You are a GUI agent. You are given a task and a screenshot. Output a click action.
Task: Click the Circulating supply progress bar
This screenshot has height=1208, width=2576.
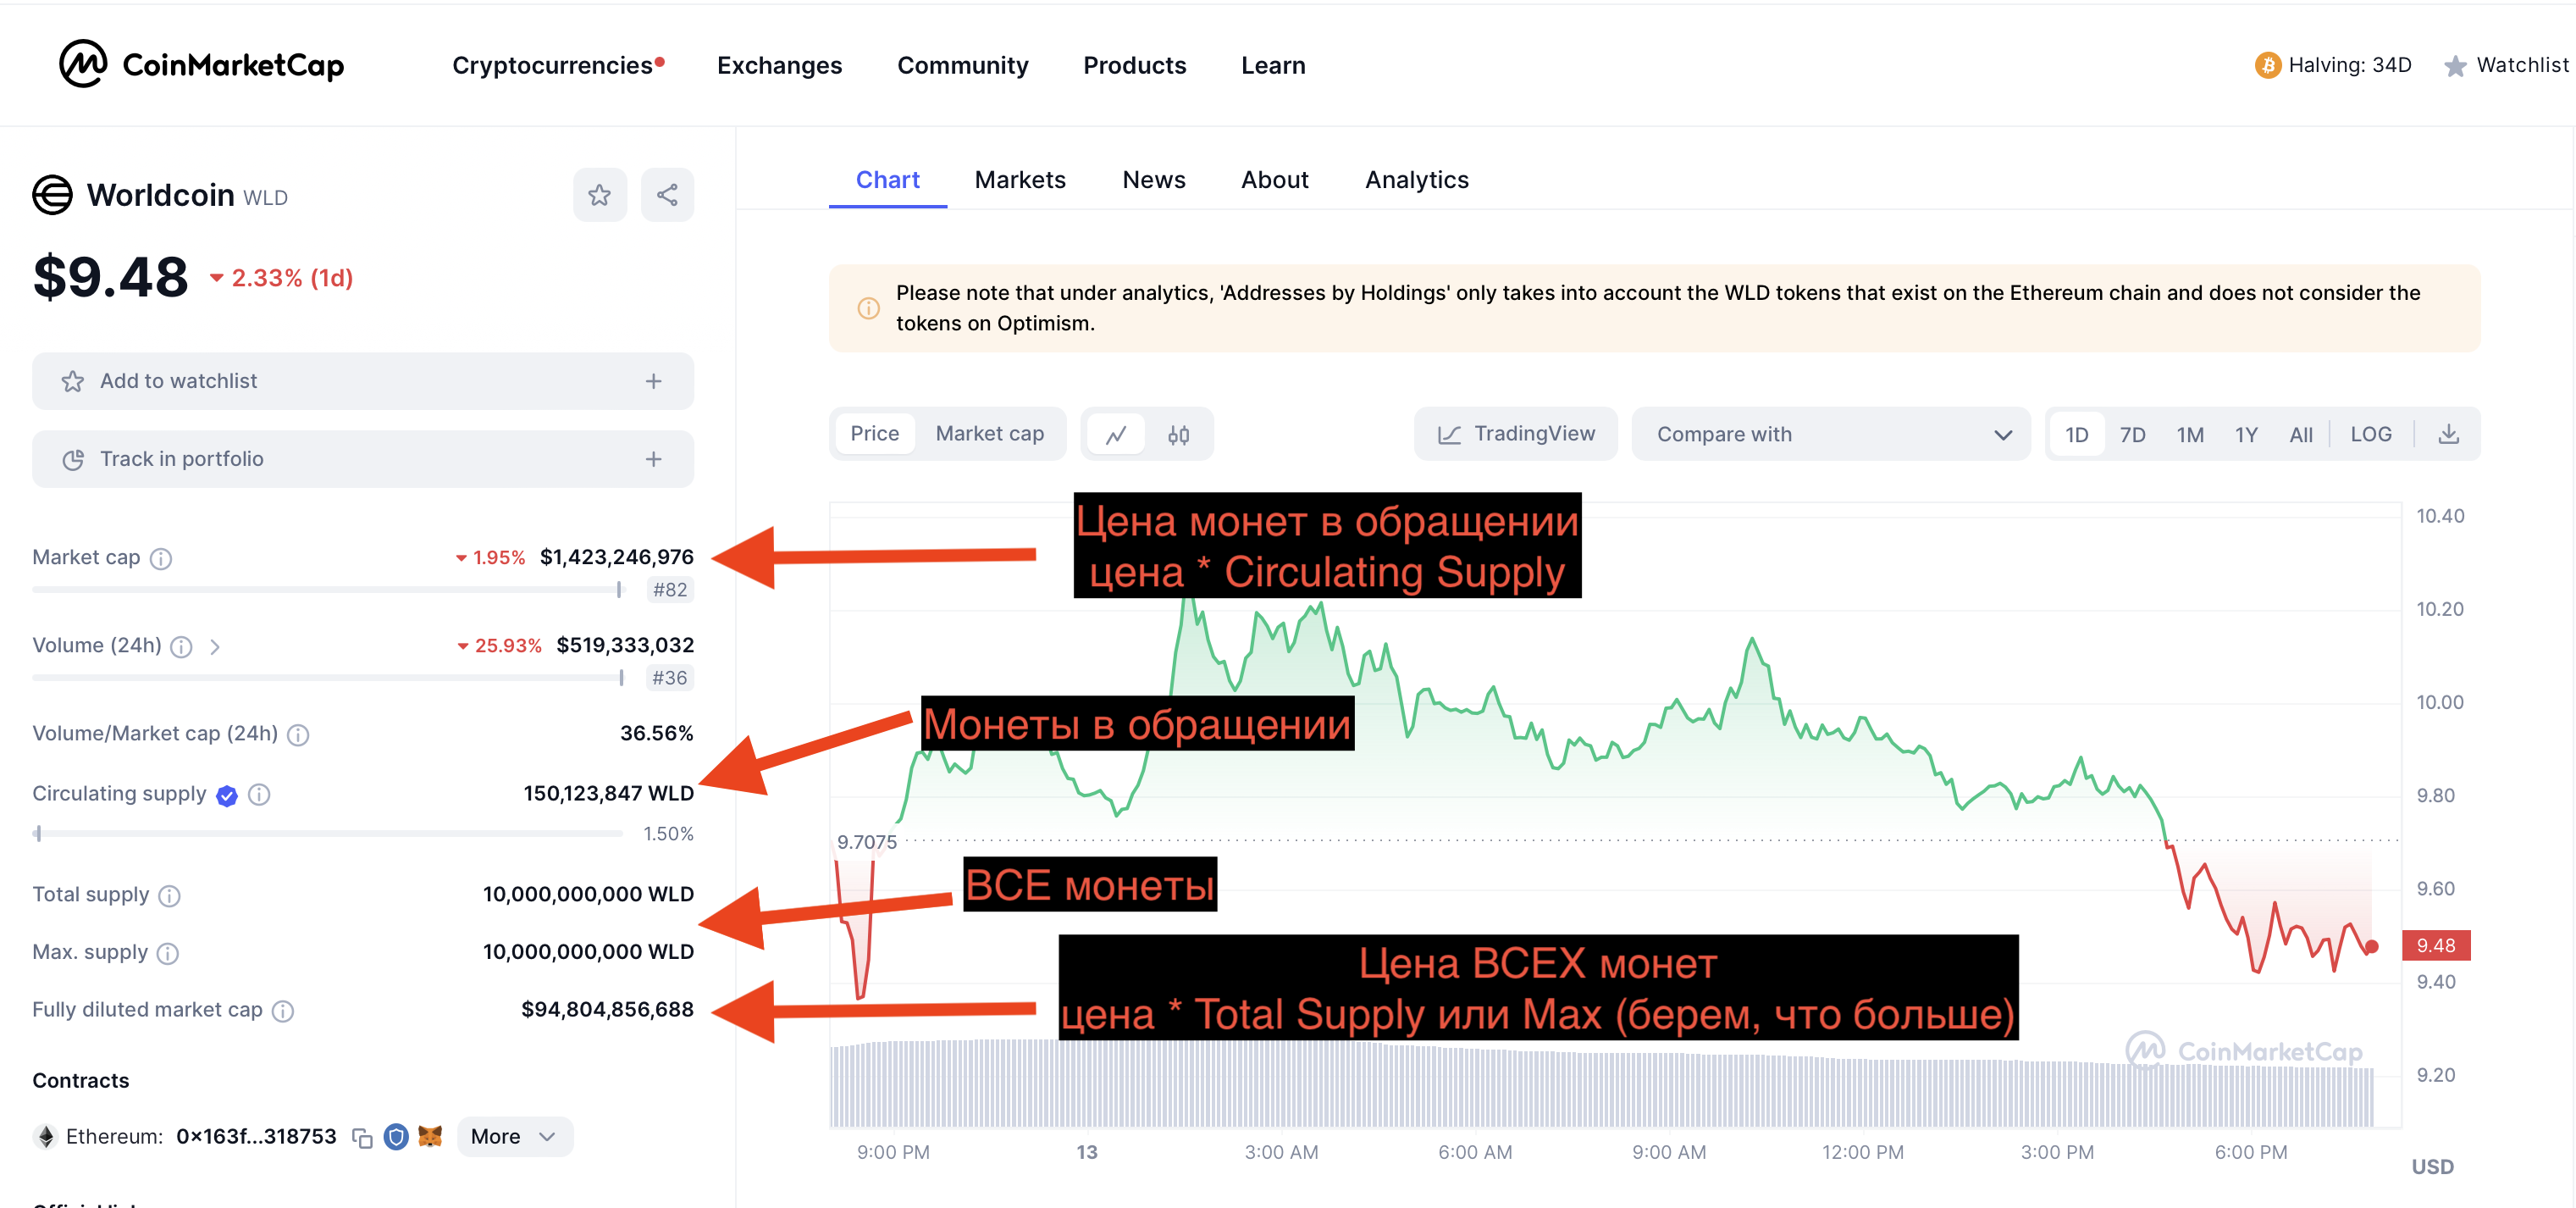(x=327, y=834)
